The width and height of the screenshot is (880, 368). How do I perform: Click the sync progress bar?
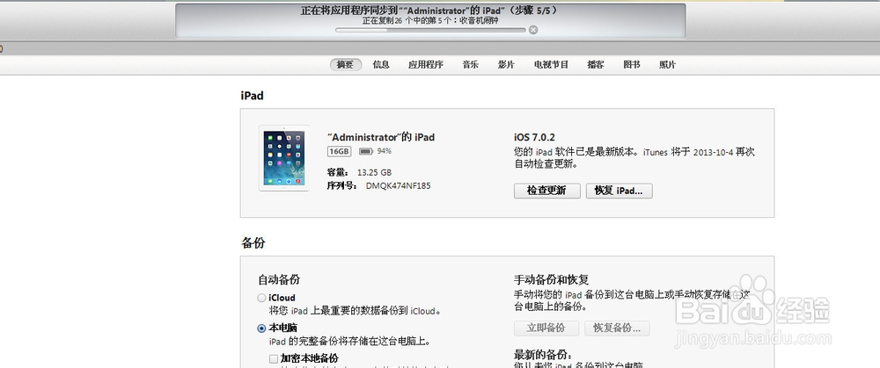pos(430,30)
